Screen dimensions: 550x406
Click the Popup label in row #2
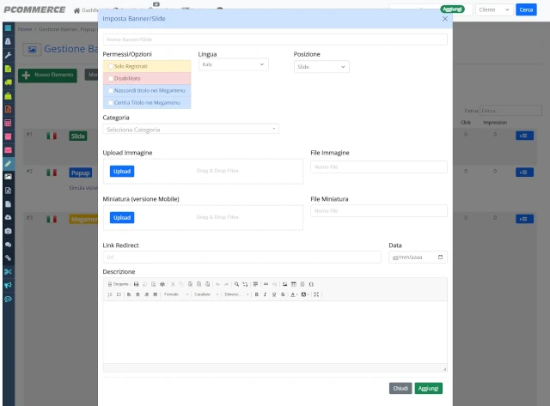[x=80, y=173]
